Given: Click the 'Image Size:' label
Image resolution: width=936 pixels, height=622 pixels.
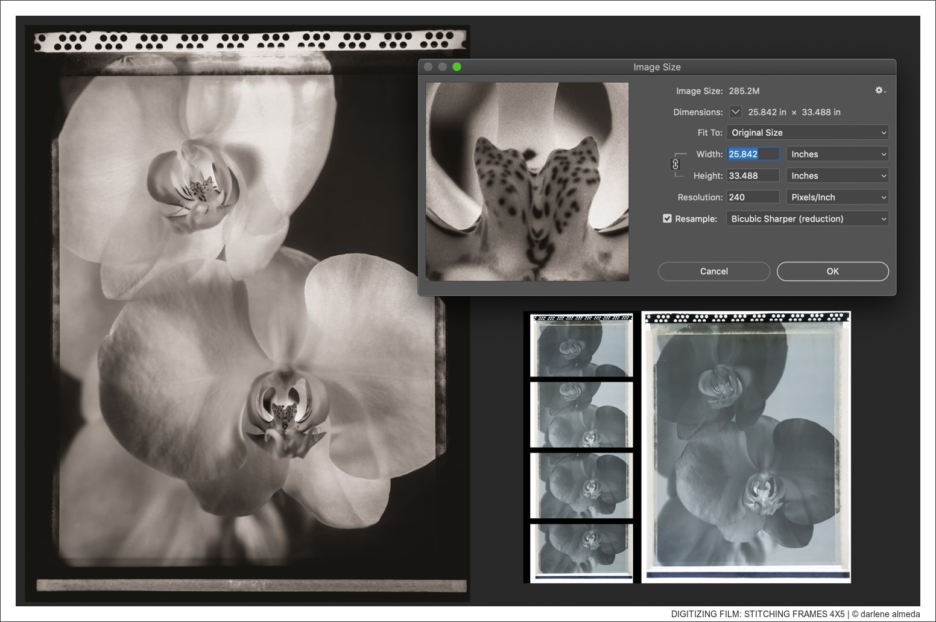Looking at the screenshot, I should pos(699,91).
